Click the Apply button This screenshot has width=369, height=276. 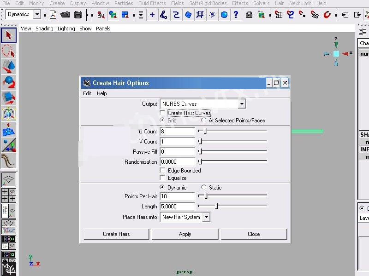(x=185, y=234)
